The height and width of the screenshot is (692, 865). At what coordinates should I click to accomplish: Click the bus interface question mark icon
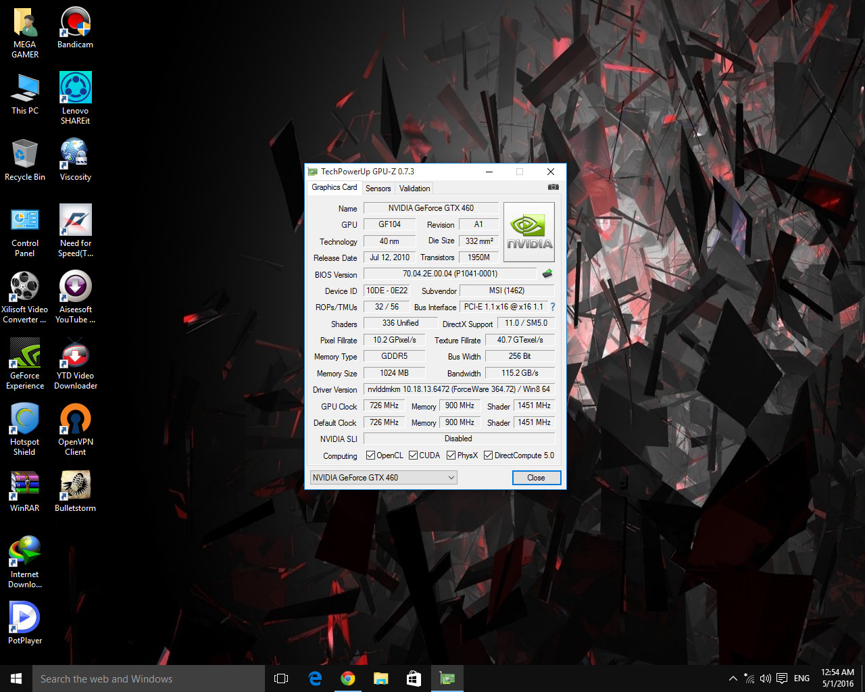click(x=553, y=307)
